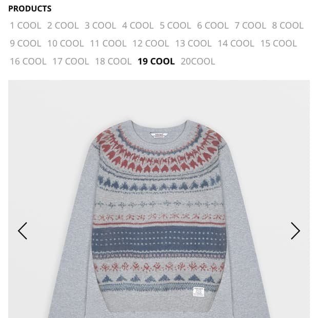Select the 3 COOL product link
The image size is (318, 318).
[101, 26]
